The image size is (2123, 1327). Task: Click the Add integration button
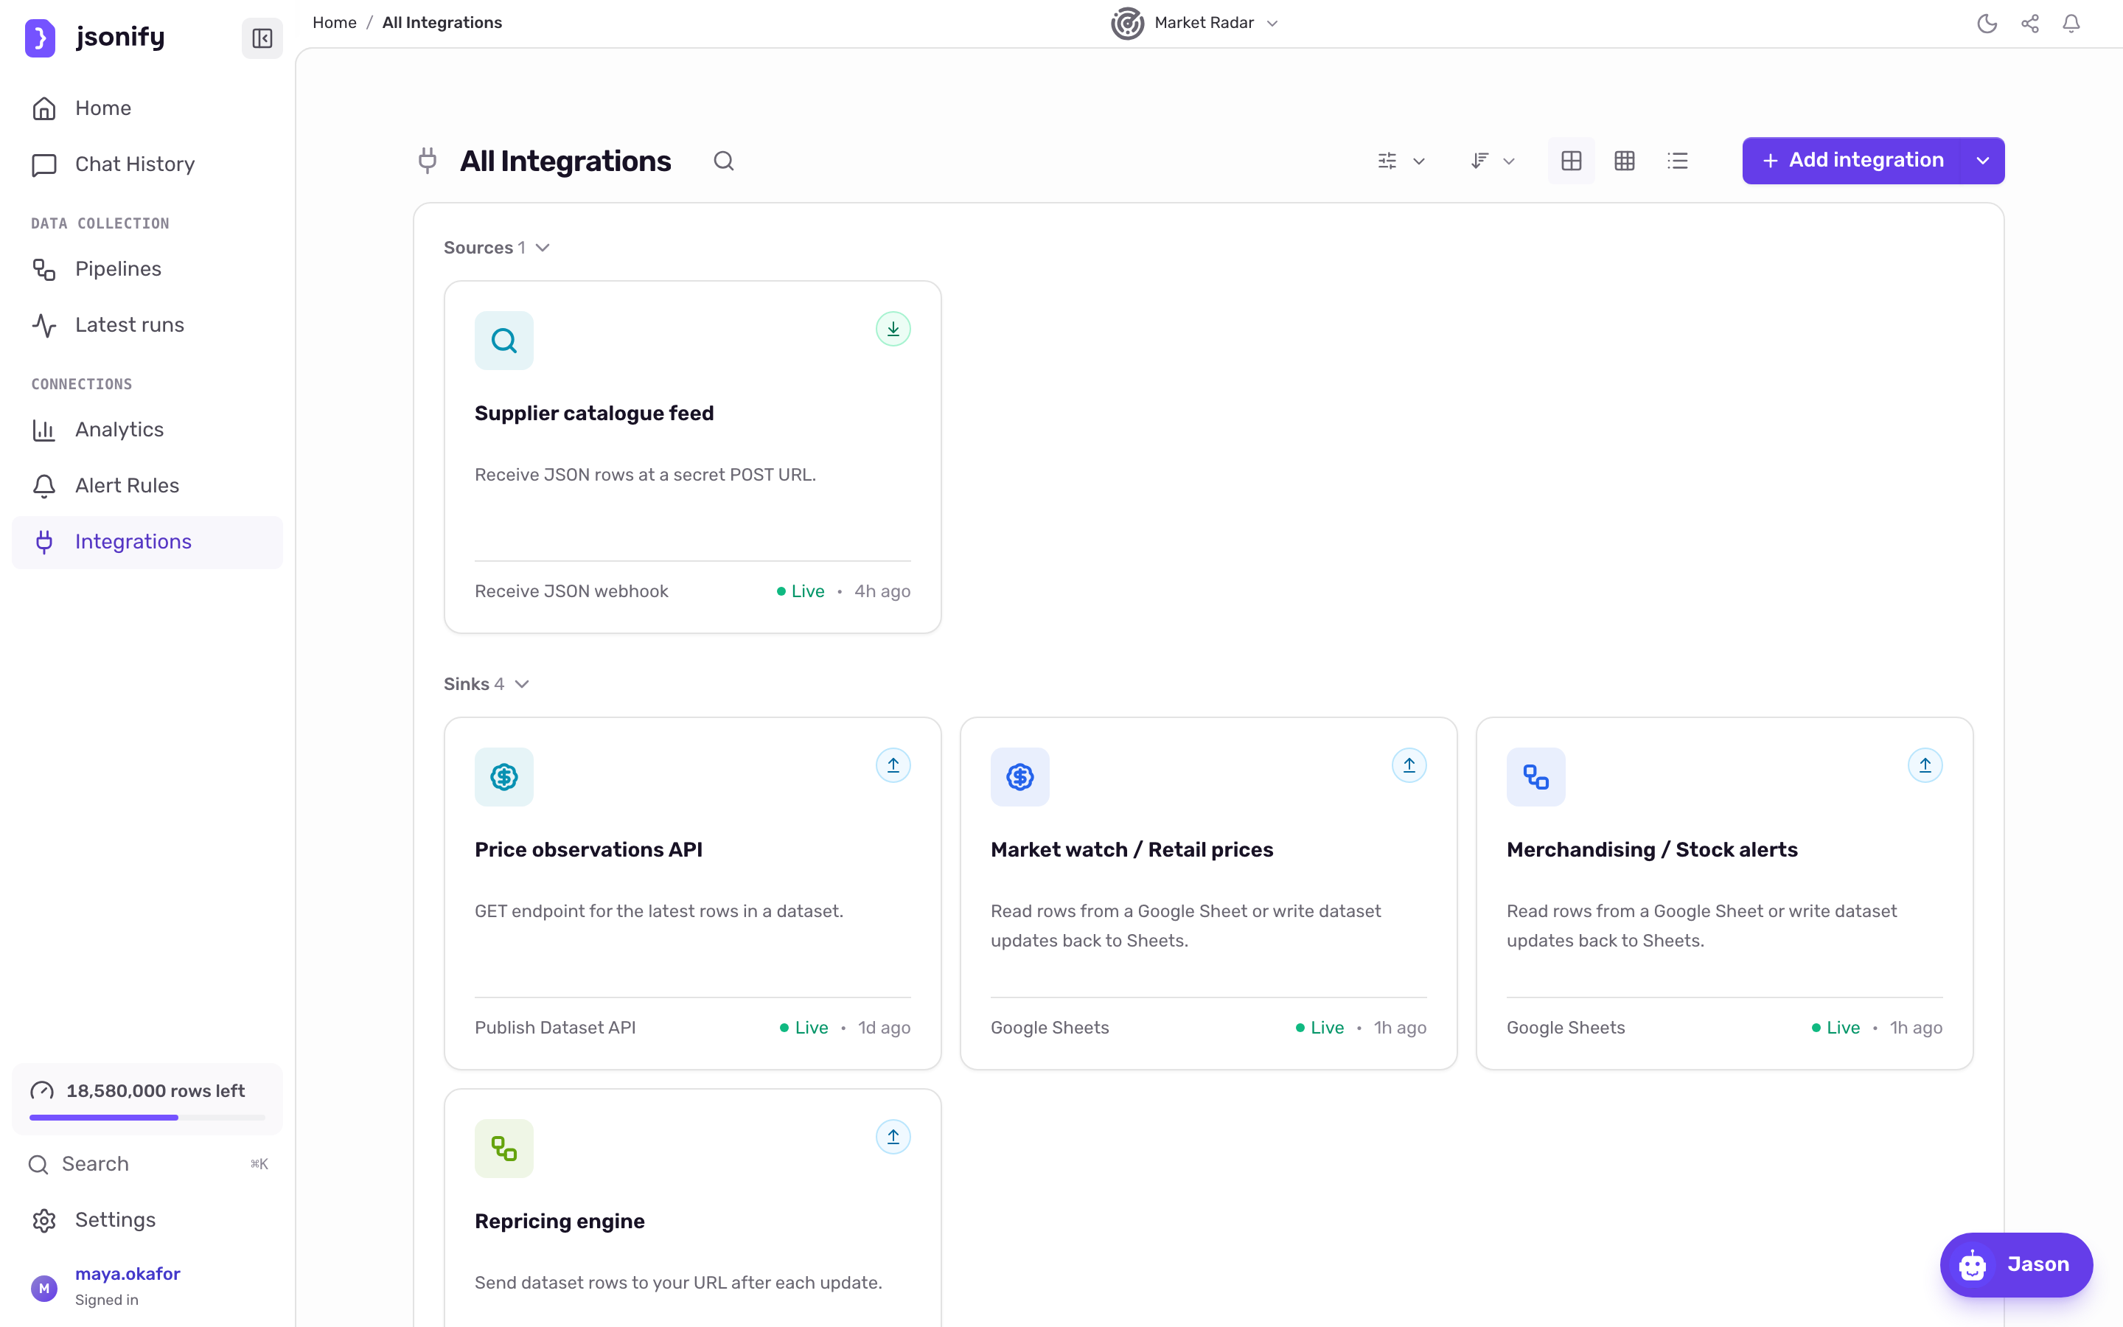[x=1852, y=161]
